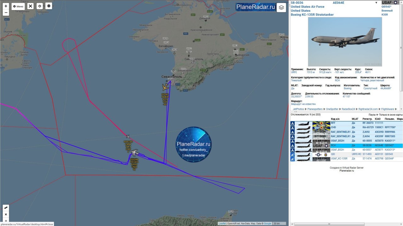Select USAF_B52H row 60-0005
This screenshot has width=403, height=226.
pos(346,141)
